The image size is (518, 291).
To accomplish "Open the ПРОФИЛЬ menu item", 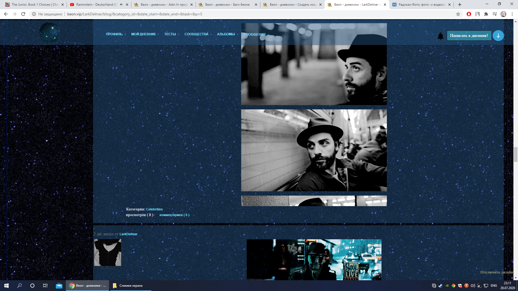I will [114, 34].
